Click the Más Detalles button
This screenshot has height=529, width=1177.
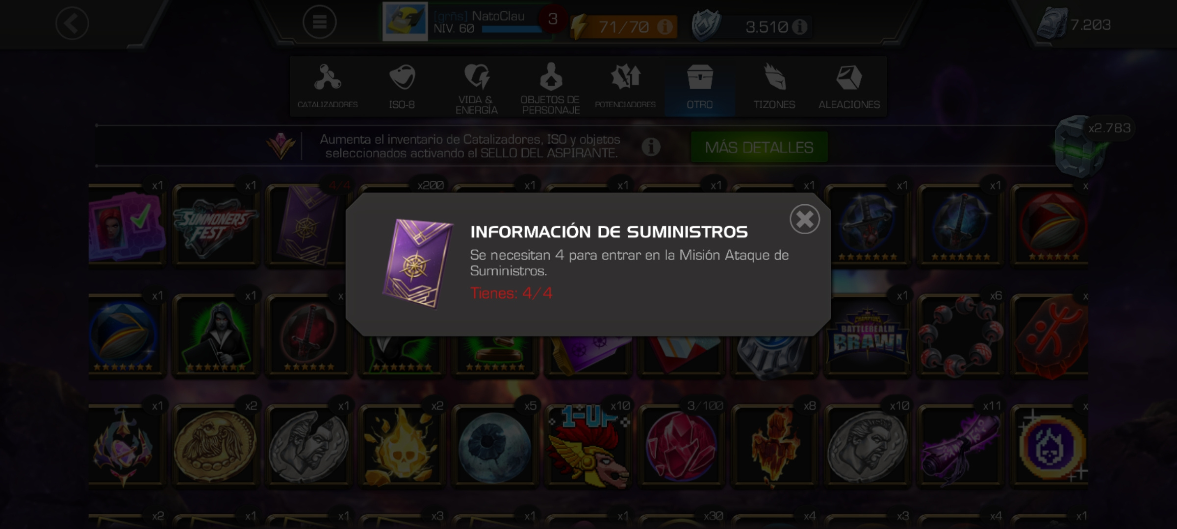(759, 147)
